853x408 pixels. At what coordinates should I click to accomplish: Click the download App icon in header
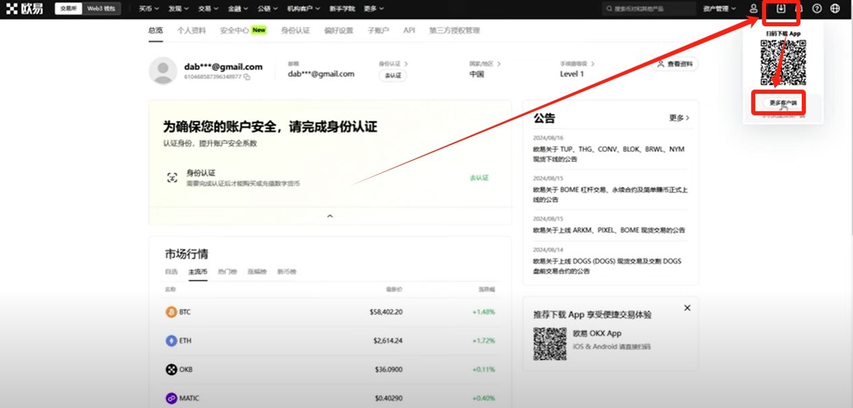point(781,9)
